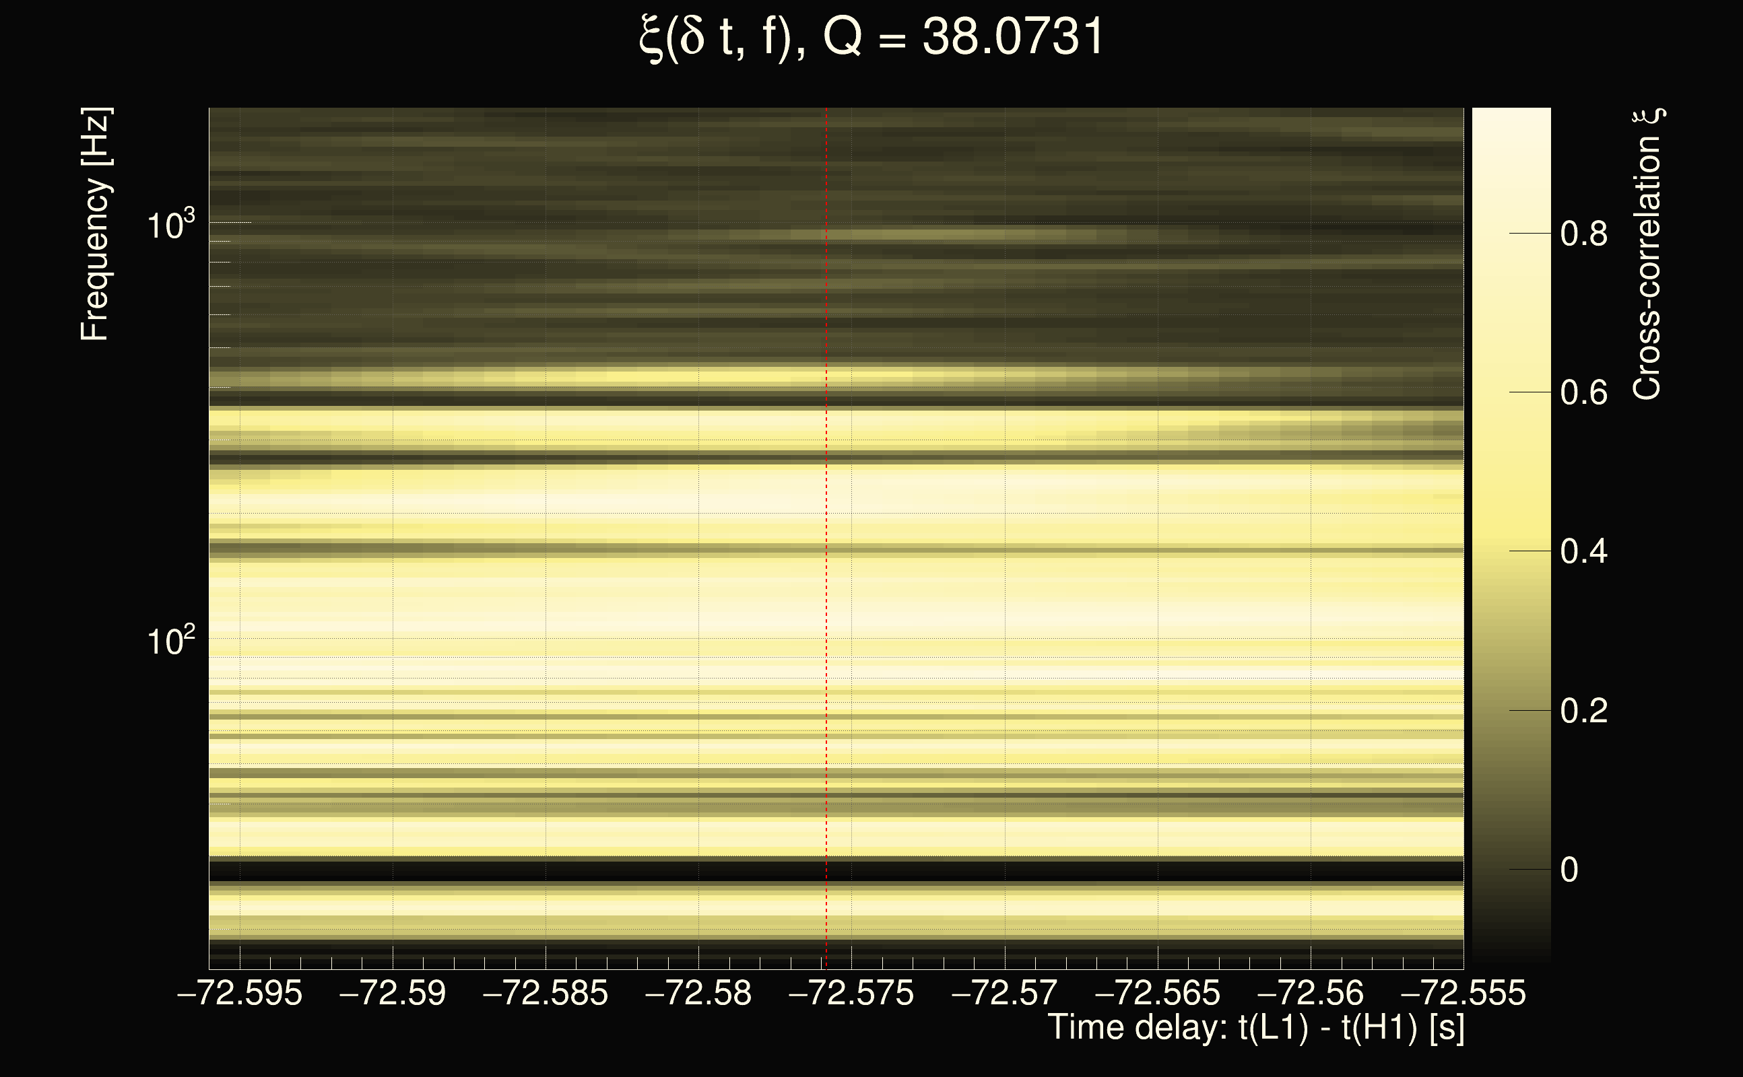Click the 0.2 mark on the colorbar
The width and height of the screenshot is (1743, 1077).
coord(1583,711)
